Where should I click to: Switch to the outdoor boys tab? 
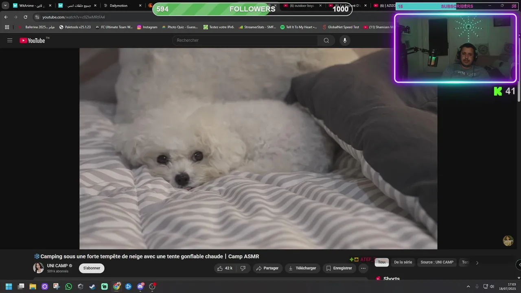302,6
